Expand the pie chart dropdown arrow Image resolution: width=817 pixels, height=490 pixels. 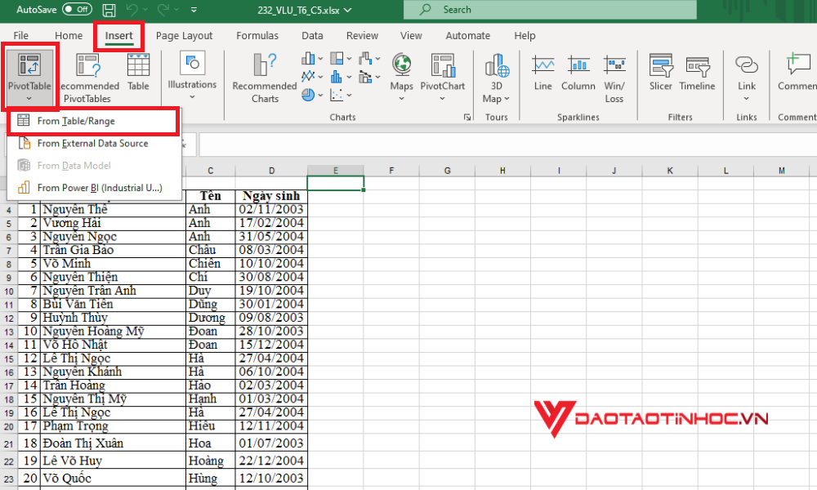coord(320,96)
